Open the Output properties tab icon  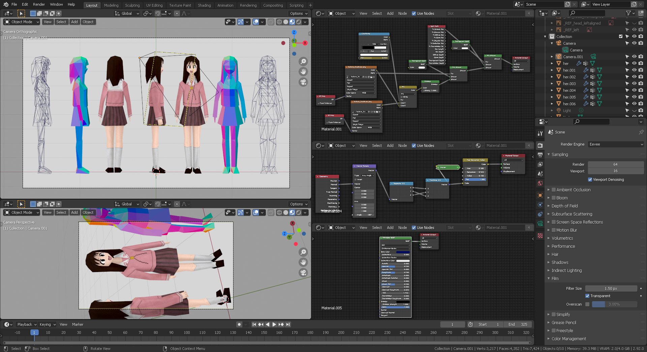[540, 155]
